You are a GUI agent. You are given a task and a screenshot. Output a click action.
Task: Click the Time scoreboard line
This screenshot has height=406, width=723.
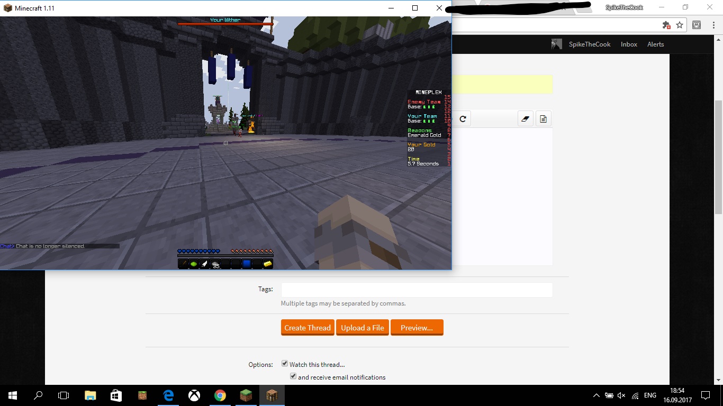point(414,159)
